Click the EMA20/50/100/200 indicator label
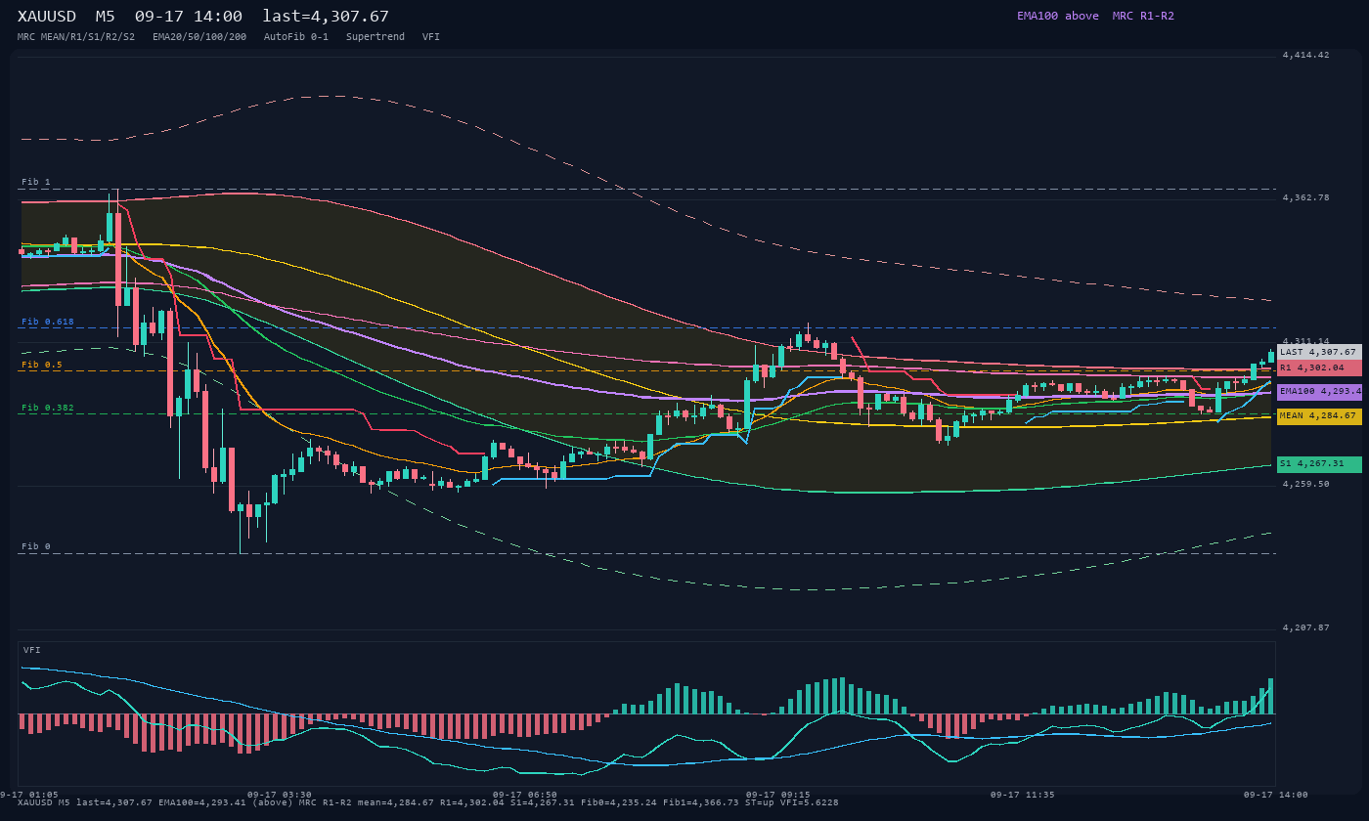Viewport: 1369px width, 821px height. coord(199,37)
